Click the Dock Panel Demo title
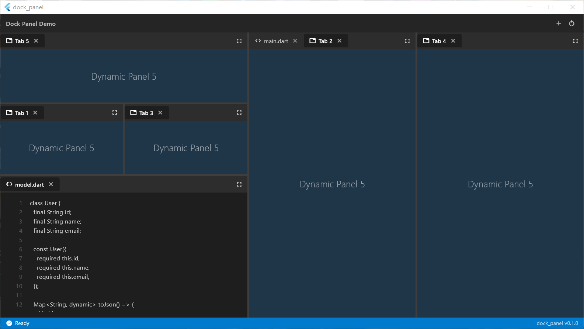This screenshot has width=584, height=329. click(31, 24)
